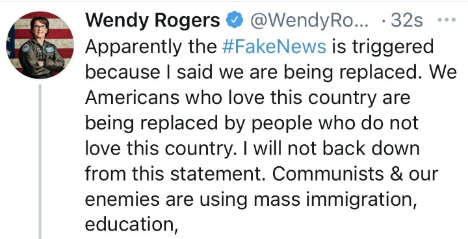Screen dimensions: 468x239
Task: Click the Wendy Rogers display name
Action: click(153, 20)
